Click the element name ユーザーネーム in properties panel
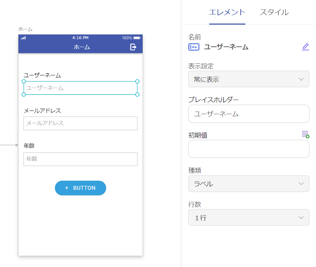 coord(226,47)
